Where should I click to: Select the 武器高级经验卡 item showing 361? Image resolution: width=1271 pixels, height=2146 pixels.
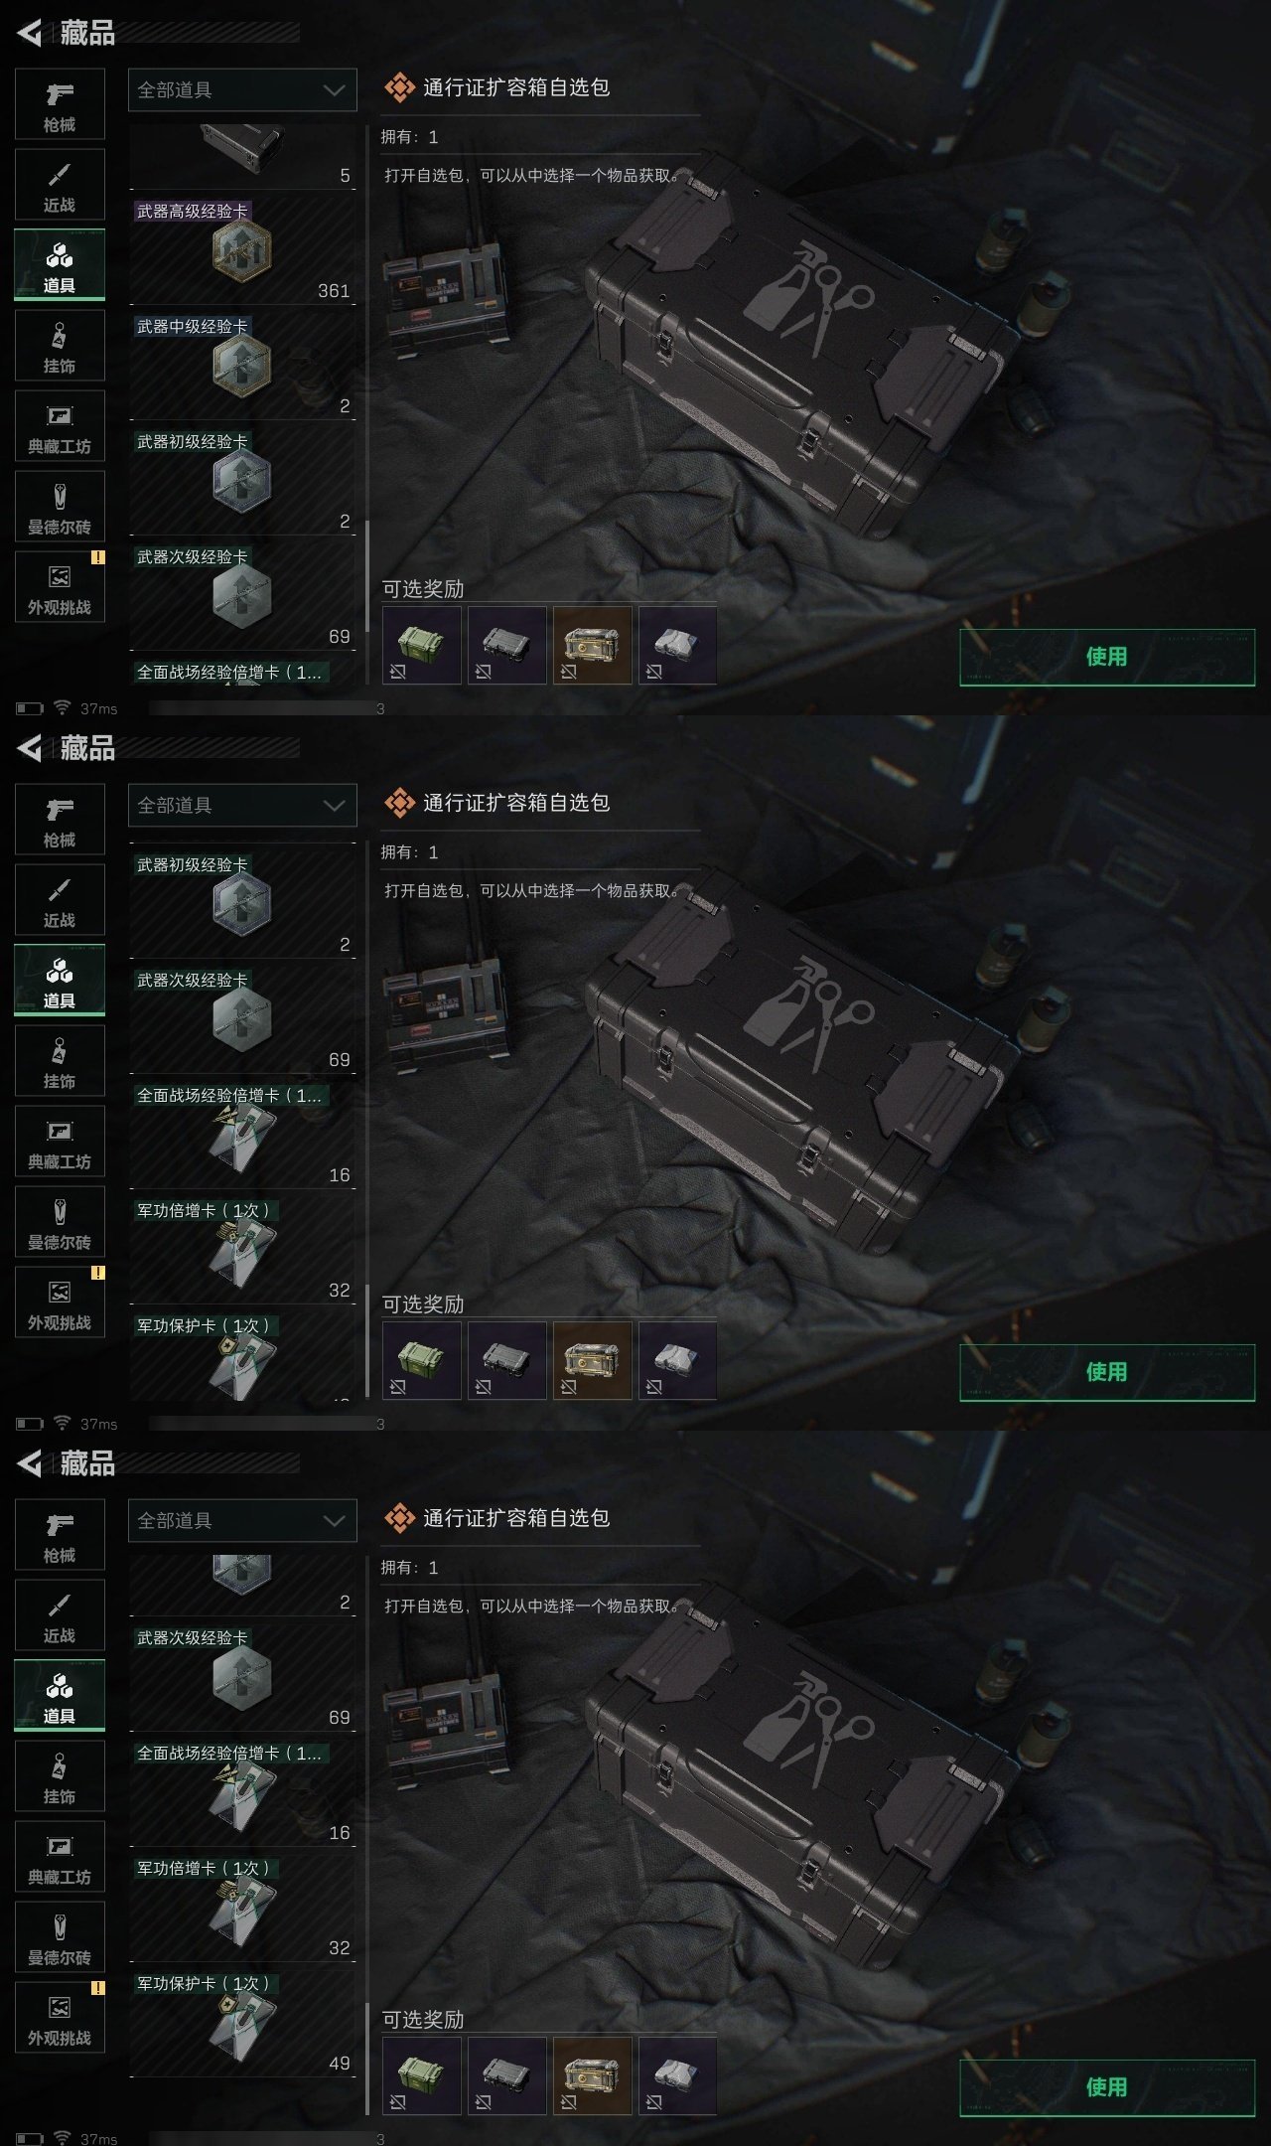tap(242, 250)
